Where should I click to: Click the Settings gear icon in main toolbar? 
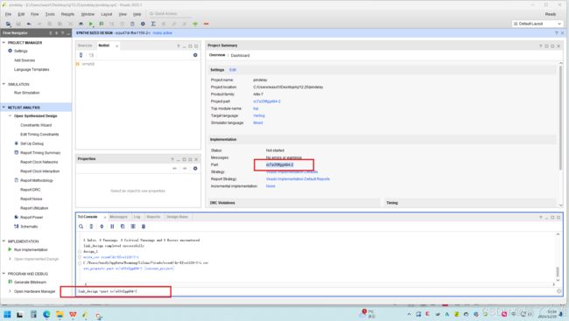click(143, 24)
